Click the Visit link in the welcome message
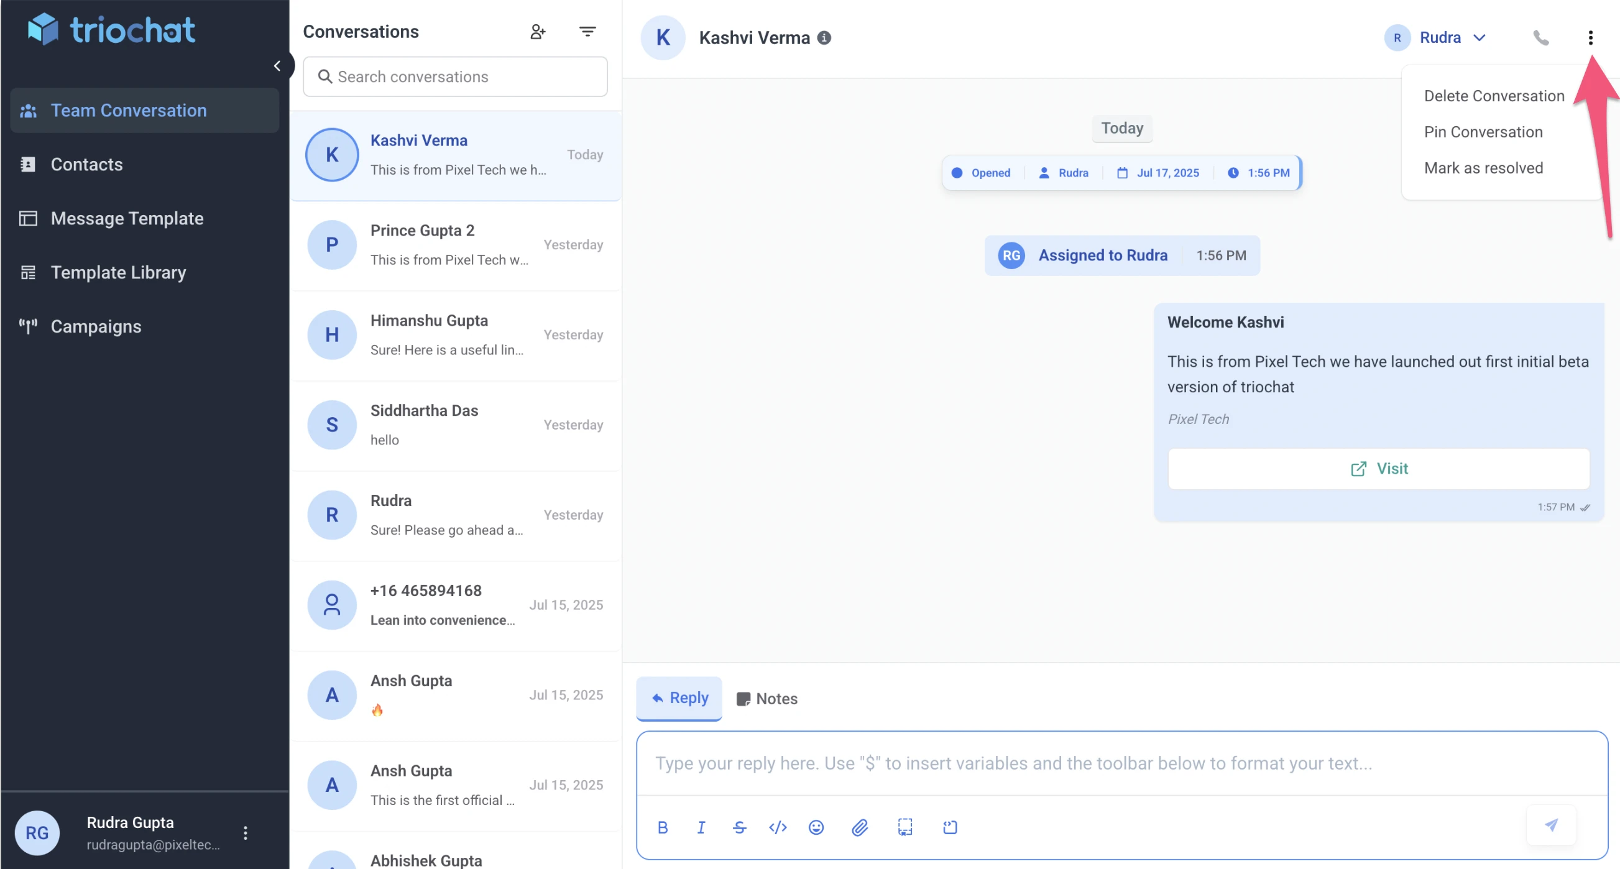The image size is (1620, 869). (x=1378, y=469)
